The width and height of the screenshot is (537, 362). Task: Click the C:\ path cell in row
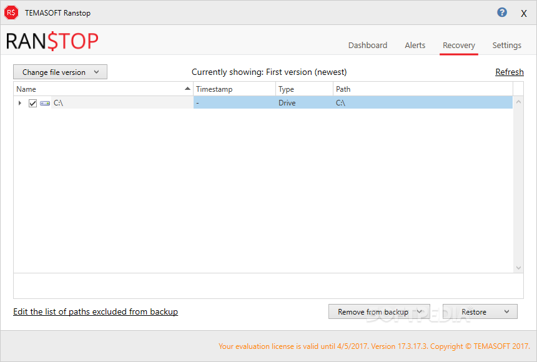[423, 103]
